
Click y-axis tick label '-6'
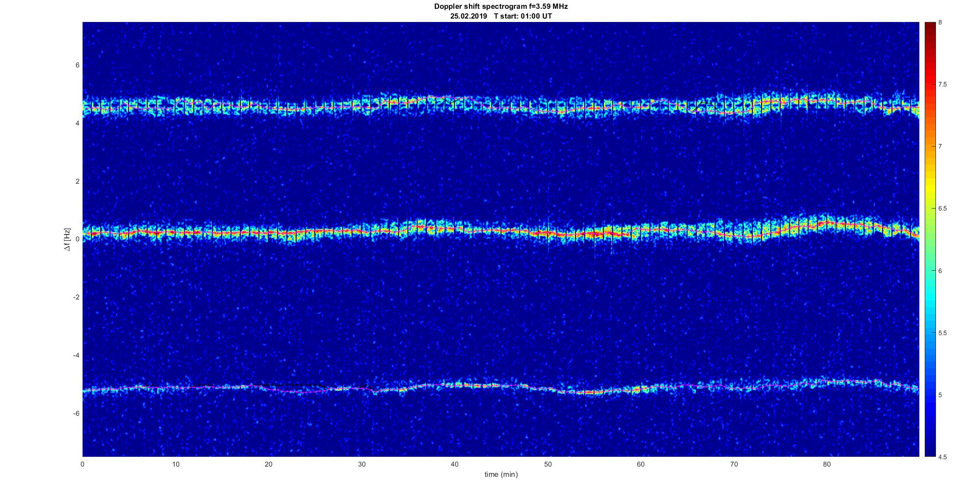(x=76, y=413)
